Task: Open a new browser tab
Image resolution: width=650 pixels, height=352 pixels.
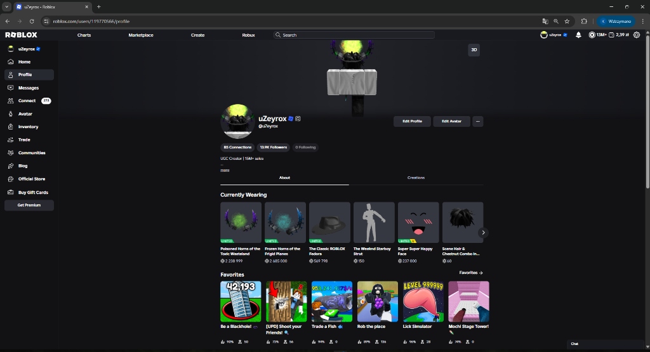Action: click(98, 6)
